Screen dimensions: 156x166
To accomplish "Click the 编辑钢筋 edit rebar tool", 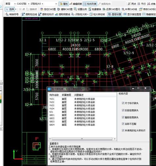I will pos(76,4).
